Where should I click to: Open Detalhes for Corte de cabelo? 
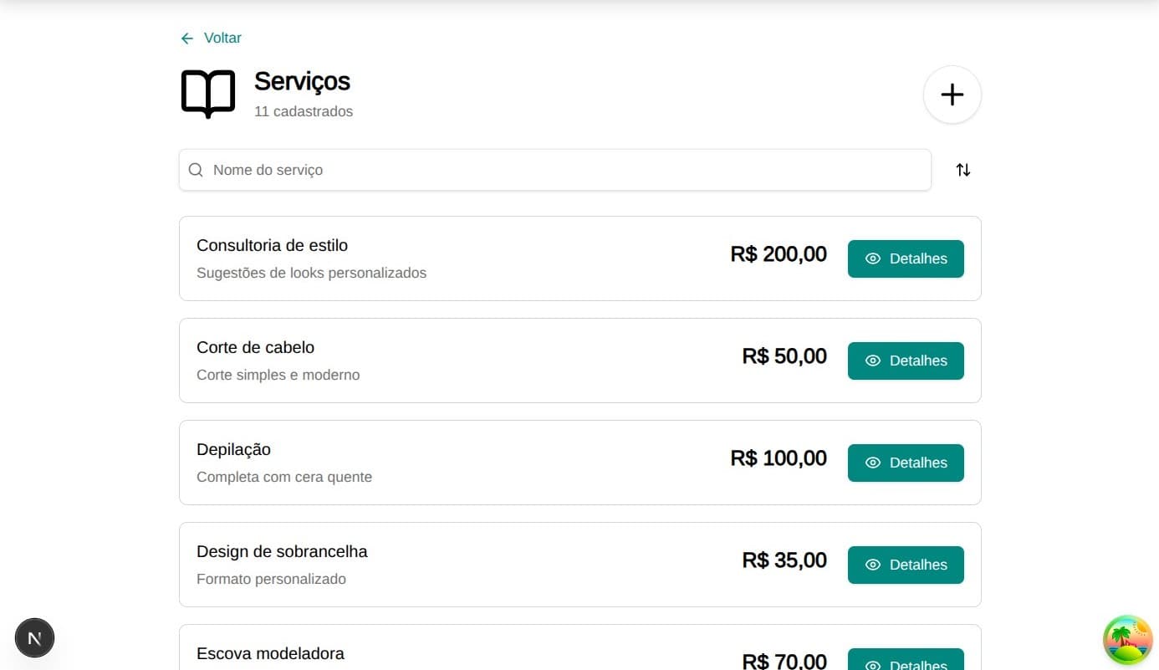pos(906,361)
